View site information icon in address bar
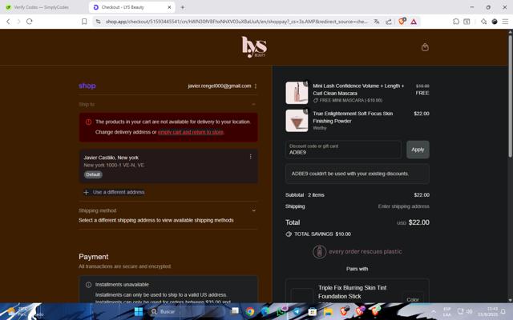This screenshot has height=320, width=513. point(98,22)
